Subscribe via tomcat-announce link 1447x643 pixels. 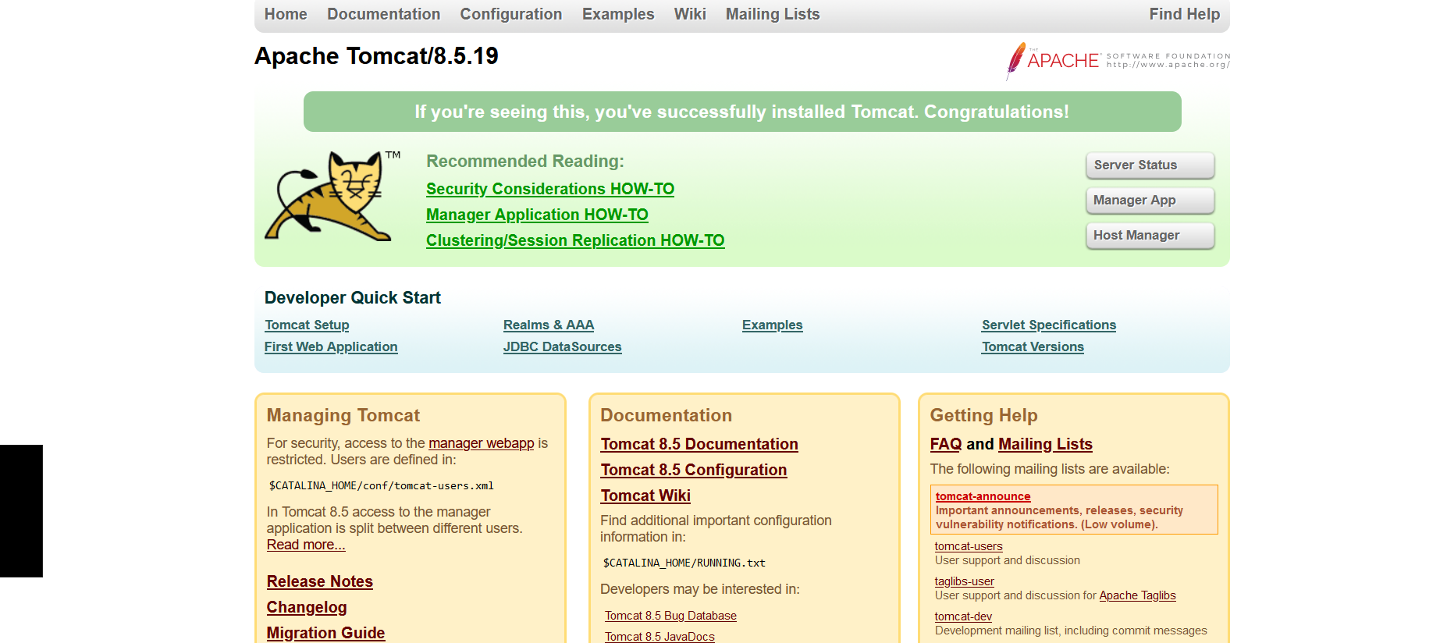pos(983,496)
